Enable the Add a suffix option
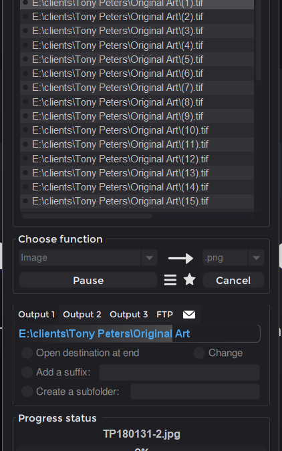The image size is (282, 451). tap(27, 372)
